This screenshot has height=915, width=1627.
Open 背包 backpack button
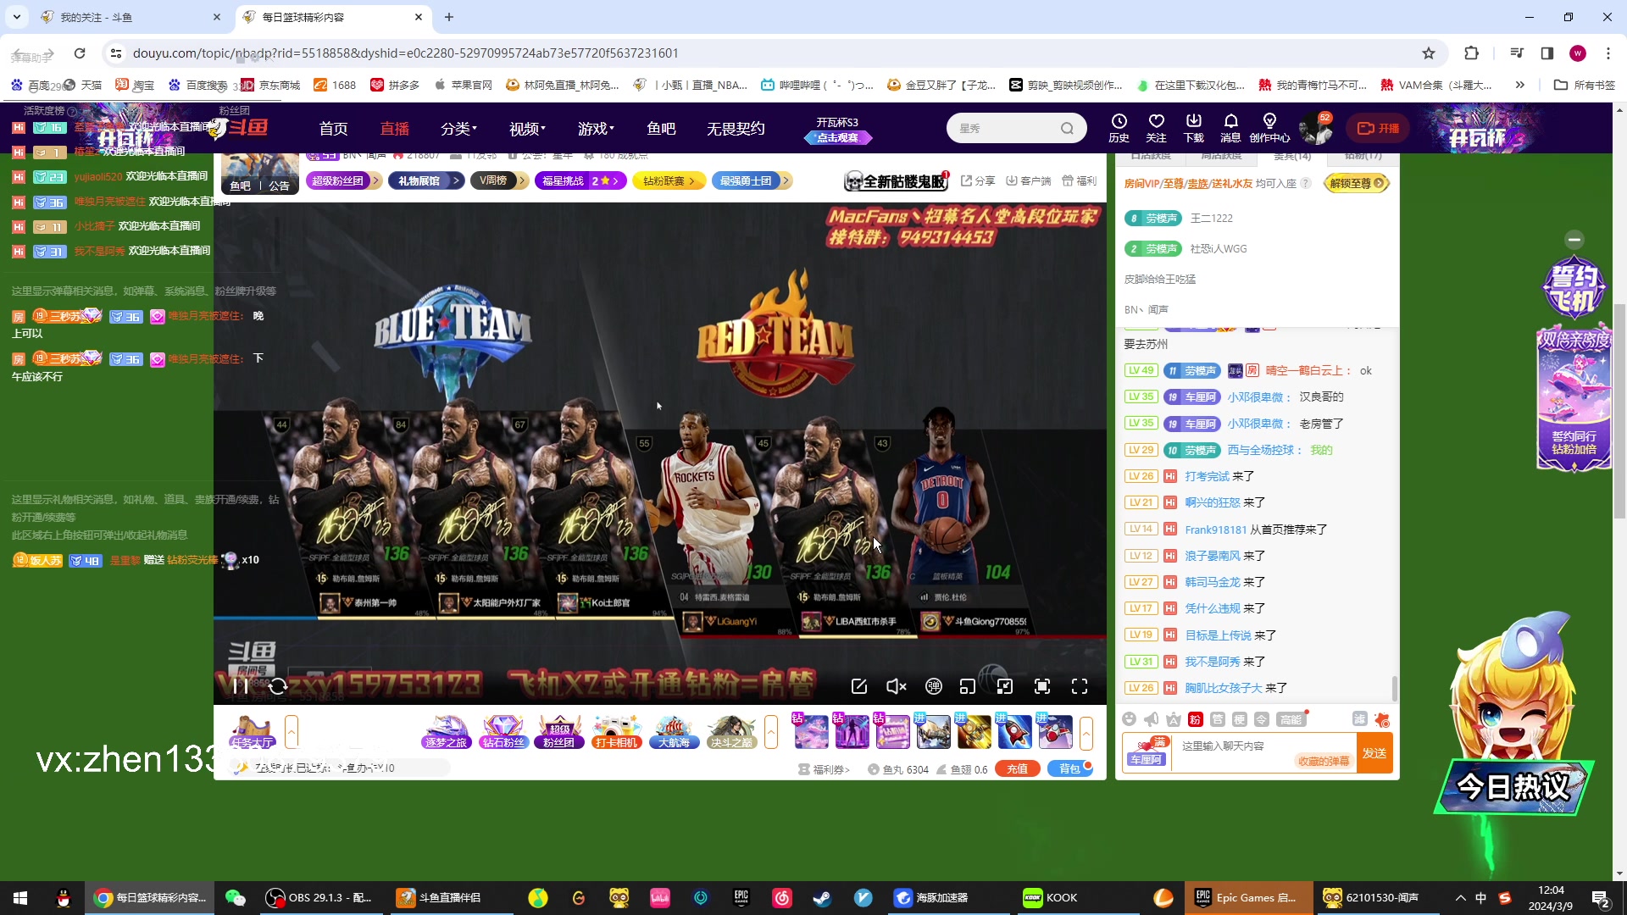tap(1070, 769)
